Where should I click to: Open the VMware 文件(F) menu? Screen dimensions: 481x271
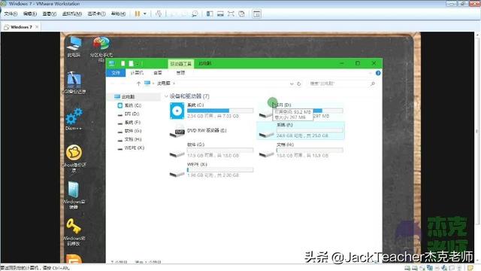coord(11,14)
